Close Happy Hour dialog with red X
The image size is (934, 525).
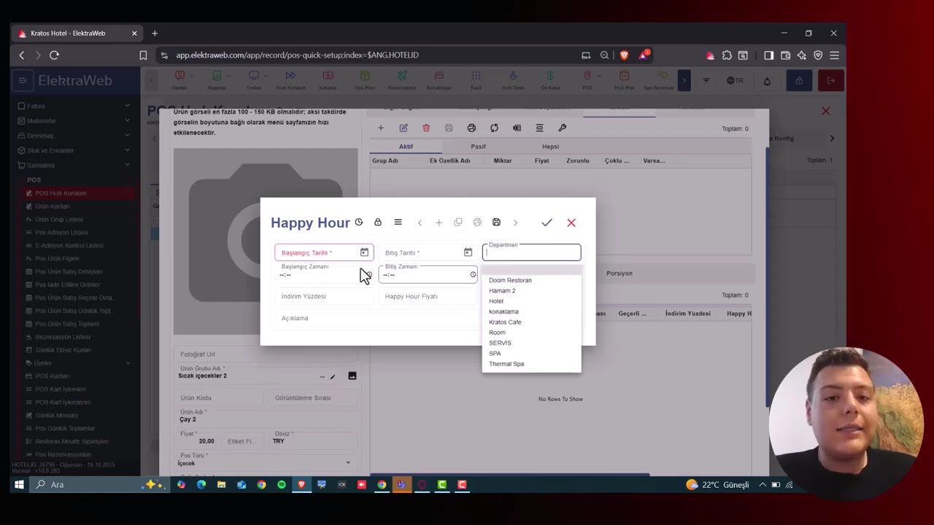[571, 222]
